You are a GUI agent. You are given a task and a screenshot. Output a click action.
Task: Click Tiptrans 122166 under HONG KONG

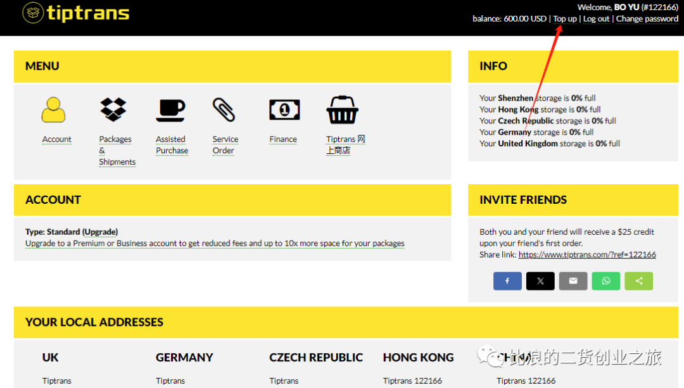click(x=412, y=380)
